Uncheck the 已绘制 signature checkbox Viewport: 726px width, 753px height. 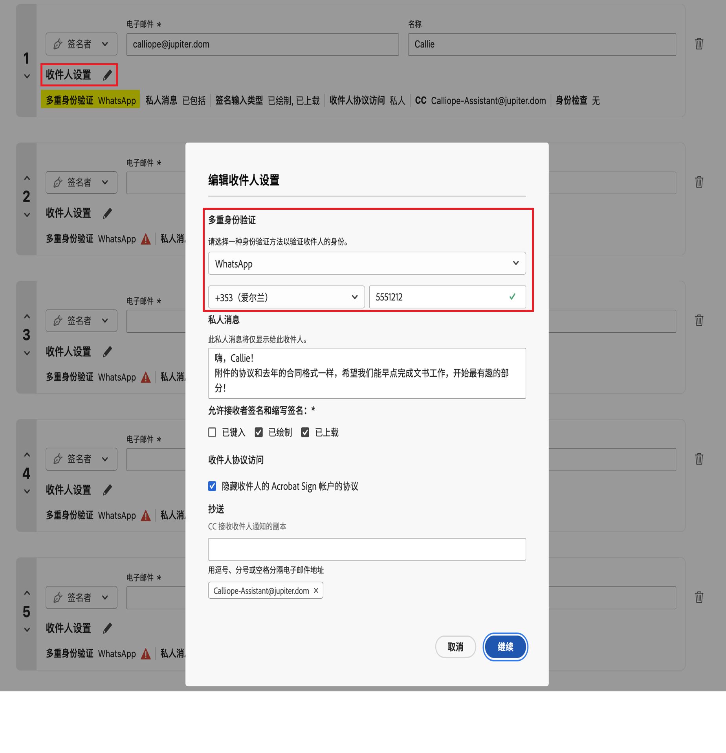pyautogui.click(x=258, y=432)
